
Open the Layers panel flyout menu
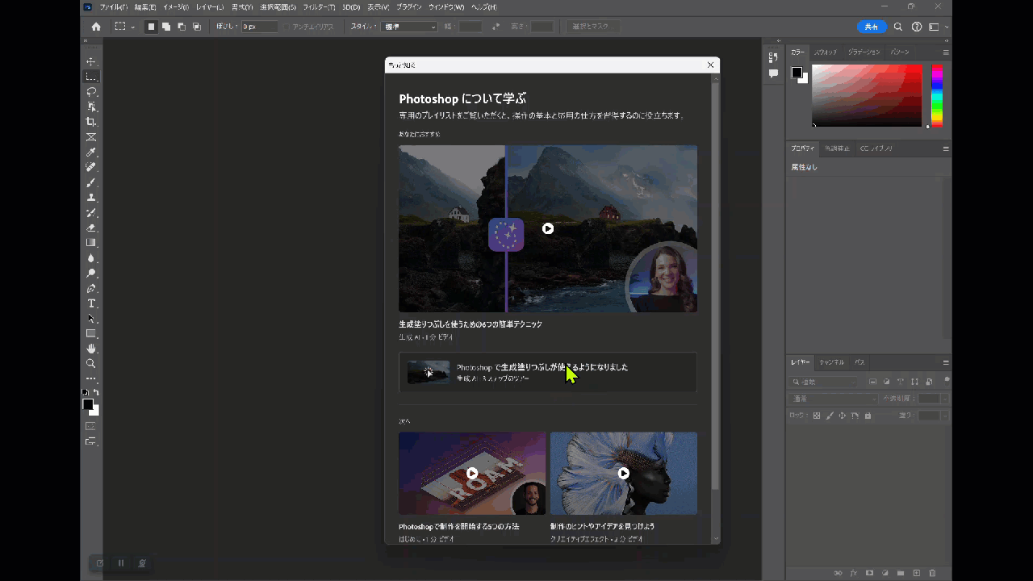[946, 362]
